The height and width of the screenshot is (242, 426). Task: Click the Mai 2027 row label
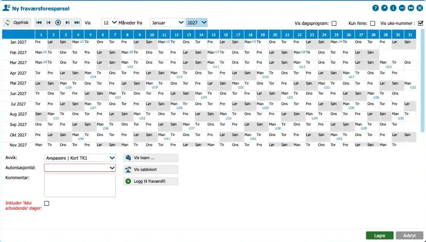pyautogui.click(x=18, y=83)
